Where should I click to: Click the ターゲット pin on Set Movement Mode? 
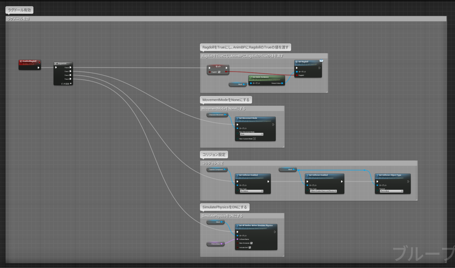pyautogui.click(x=237, y=128)
